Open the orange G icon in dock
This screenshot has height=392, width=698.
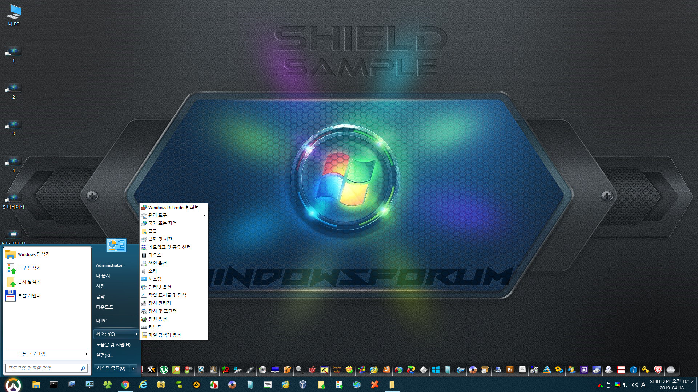[x=386, y=369]
